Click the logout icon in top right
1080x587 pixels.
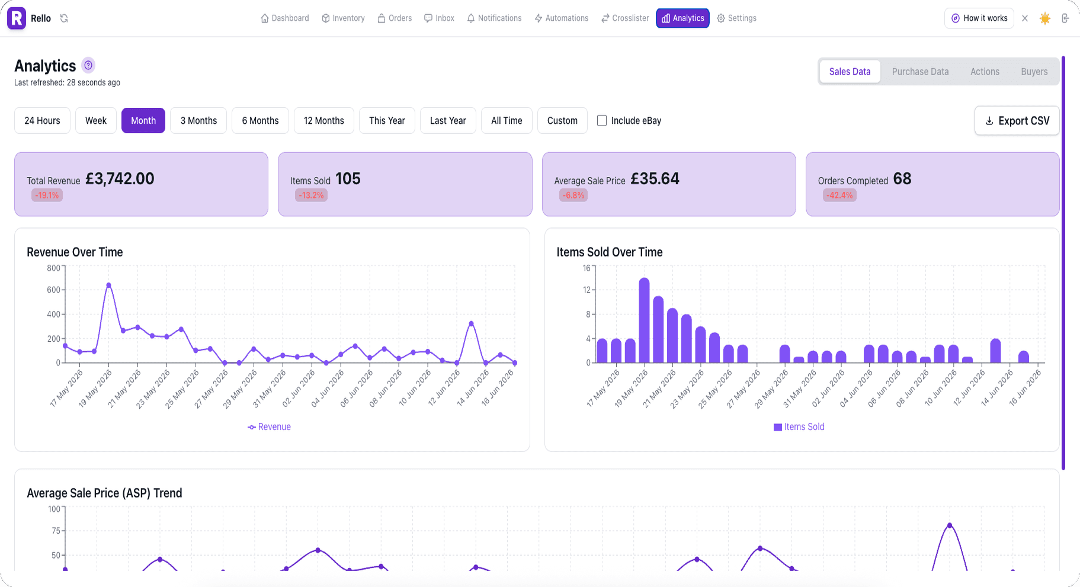[x=1065, y=18]
